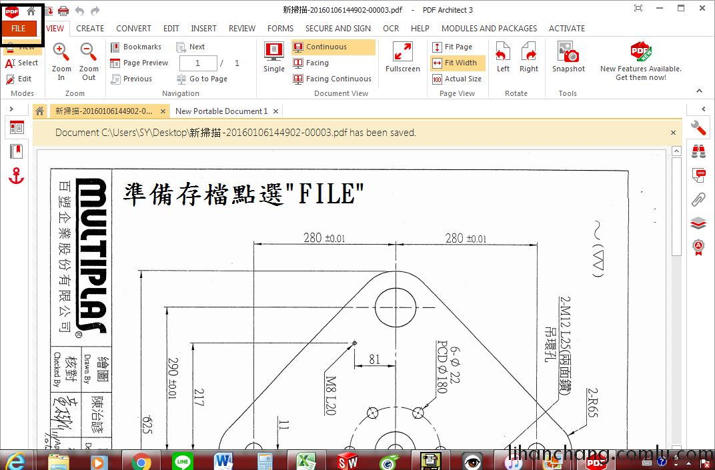Switch to New Portable Document 1 tab
Viewport: 715px width, 470px height.
coord(221,111)
